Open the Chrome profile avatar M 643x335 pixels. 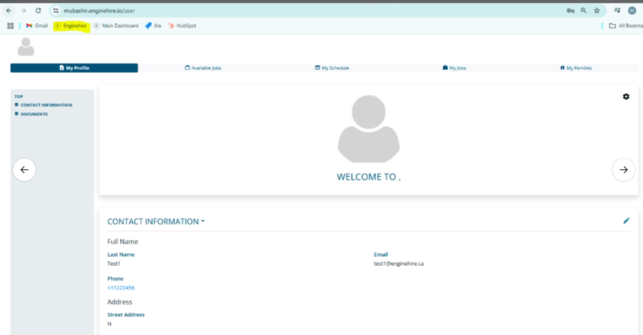click(632, 11)
